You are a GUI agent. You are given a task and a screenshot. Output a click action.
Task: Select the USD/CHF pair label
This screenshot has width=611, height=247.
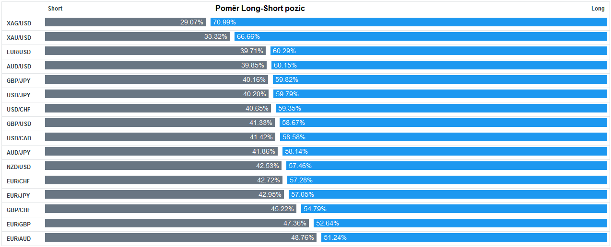pos(19,109)
